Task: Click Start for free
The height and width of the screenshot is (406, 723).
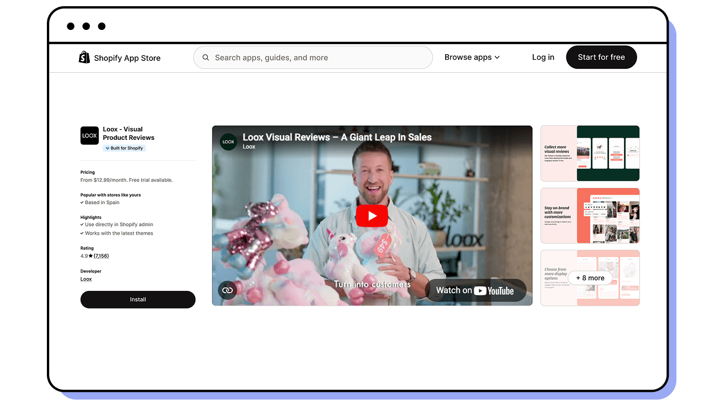Action: point(601,57)
